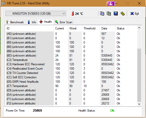Select the (BB) unknown attribute row
The height and width of the screenshot is (118, 146).
[x=67, y=51]
